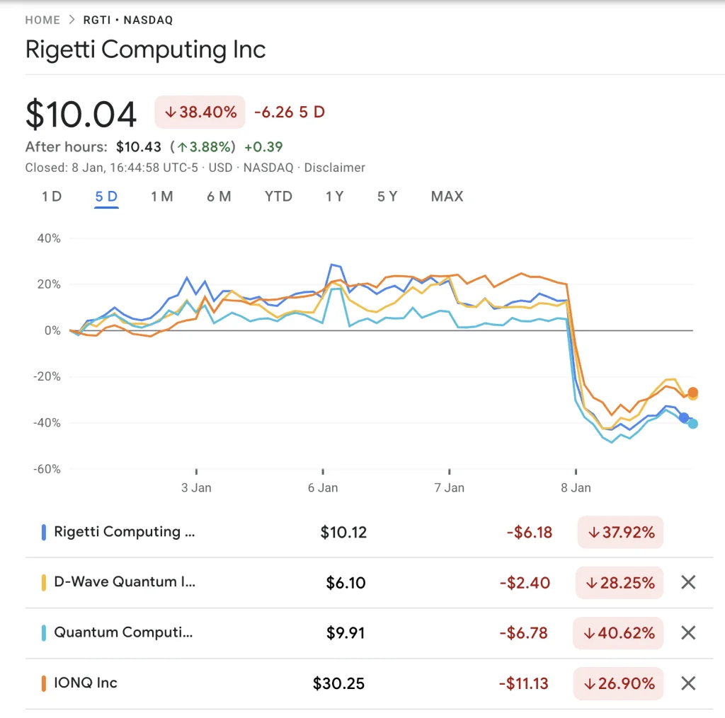Navigate to HOME via the breadcrumb
725x718 pixels.
pos(42,21)
